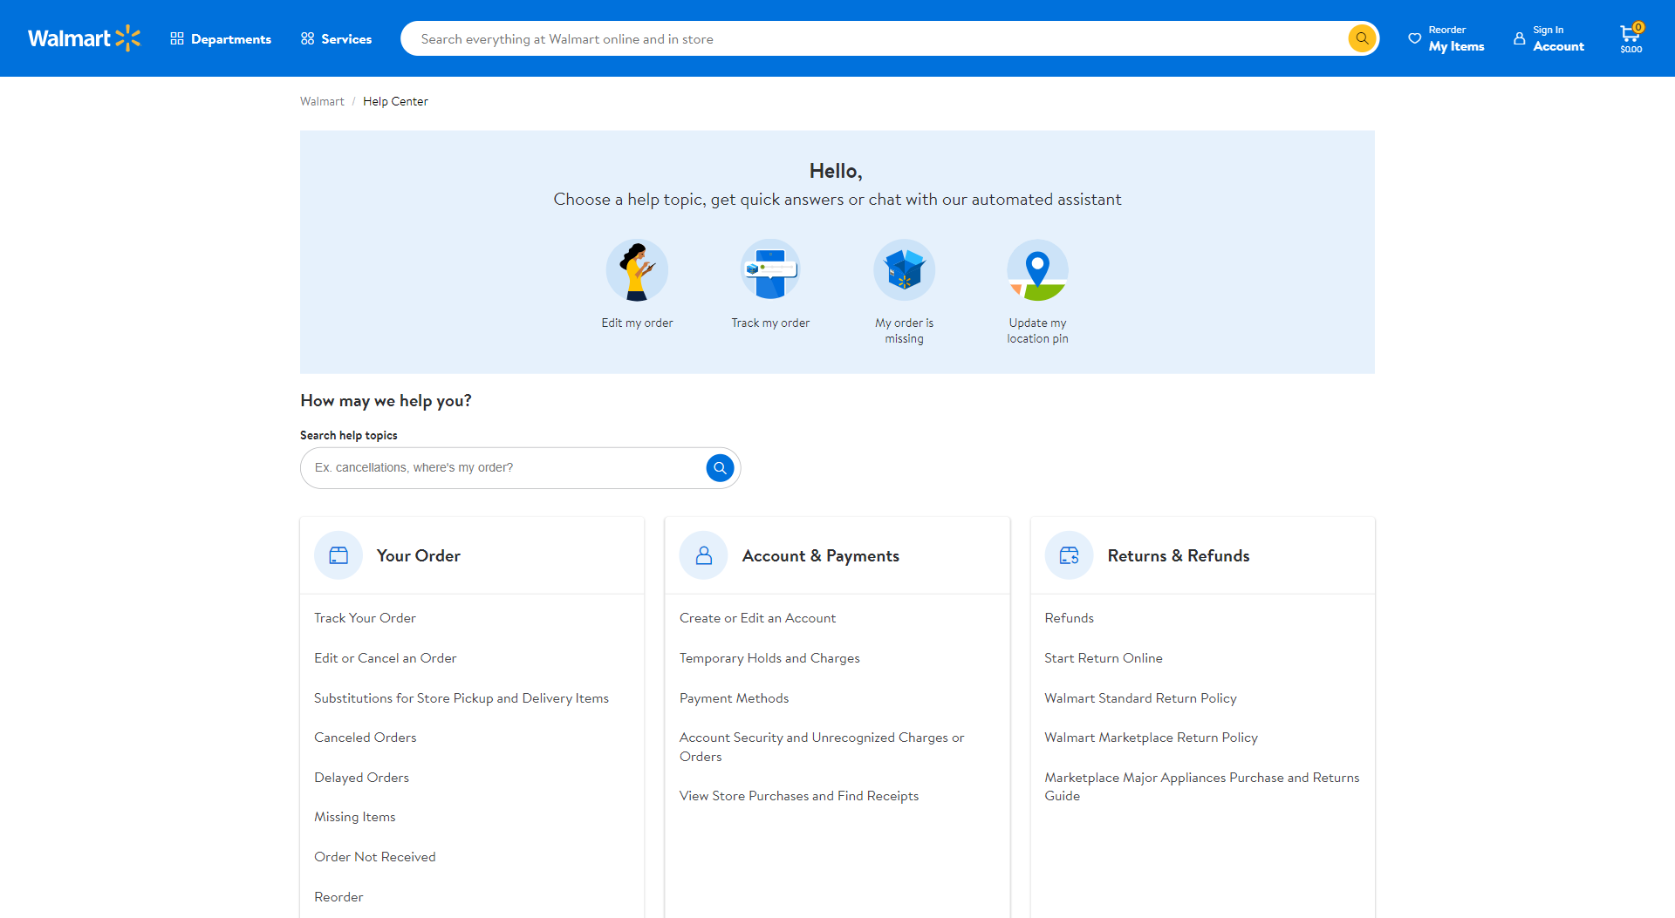Open Substitutions for Store Pickup and Delivery Items
Image resolution: width=1675 pixels, height=918 pixels.
click(x=461, y=698)
